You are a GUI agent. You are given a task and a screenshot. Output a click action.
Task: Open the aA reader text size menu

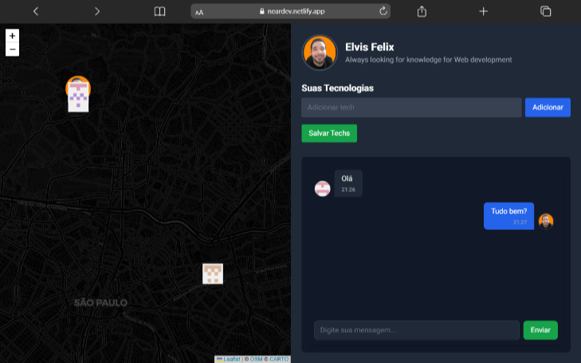199,12
